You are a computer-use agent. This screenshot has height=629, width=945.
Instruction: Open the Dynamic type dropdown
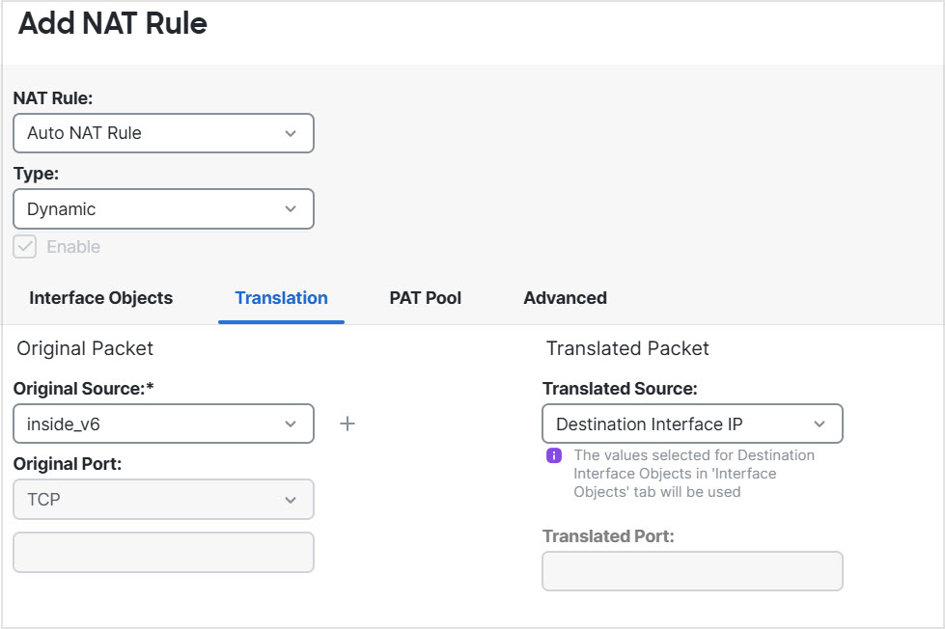163,209
